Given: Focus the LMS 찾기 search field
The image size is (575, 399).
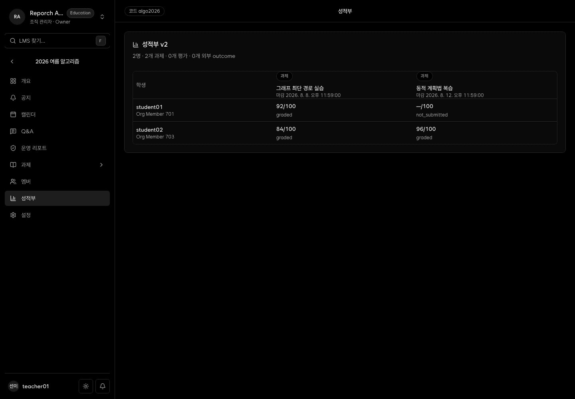Looking at the screenshot, I should pos(57,41).
